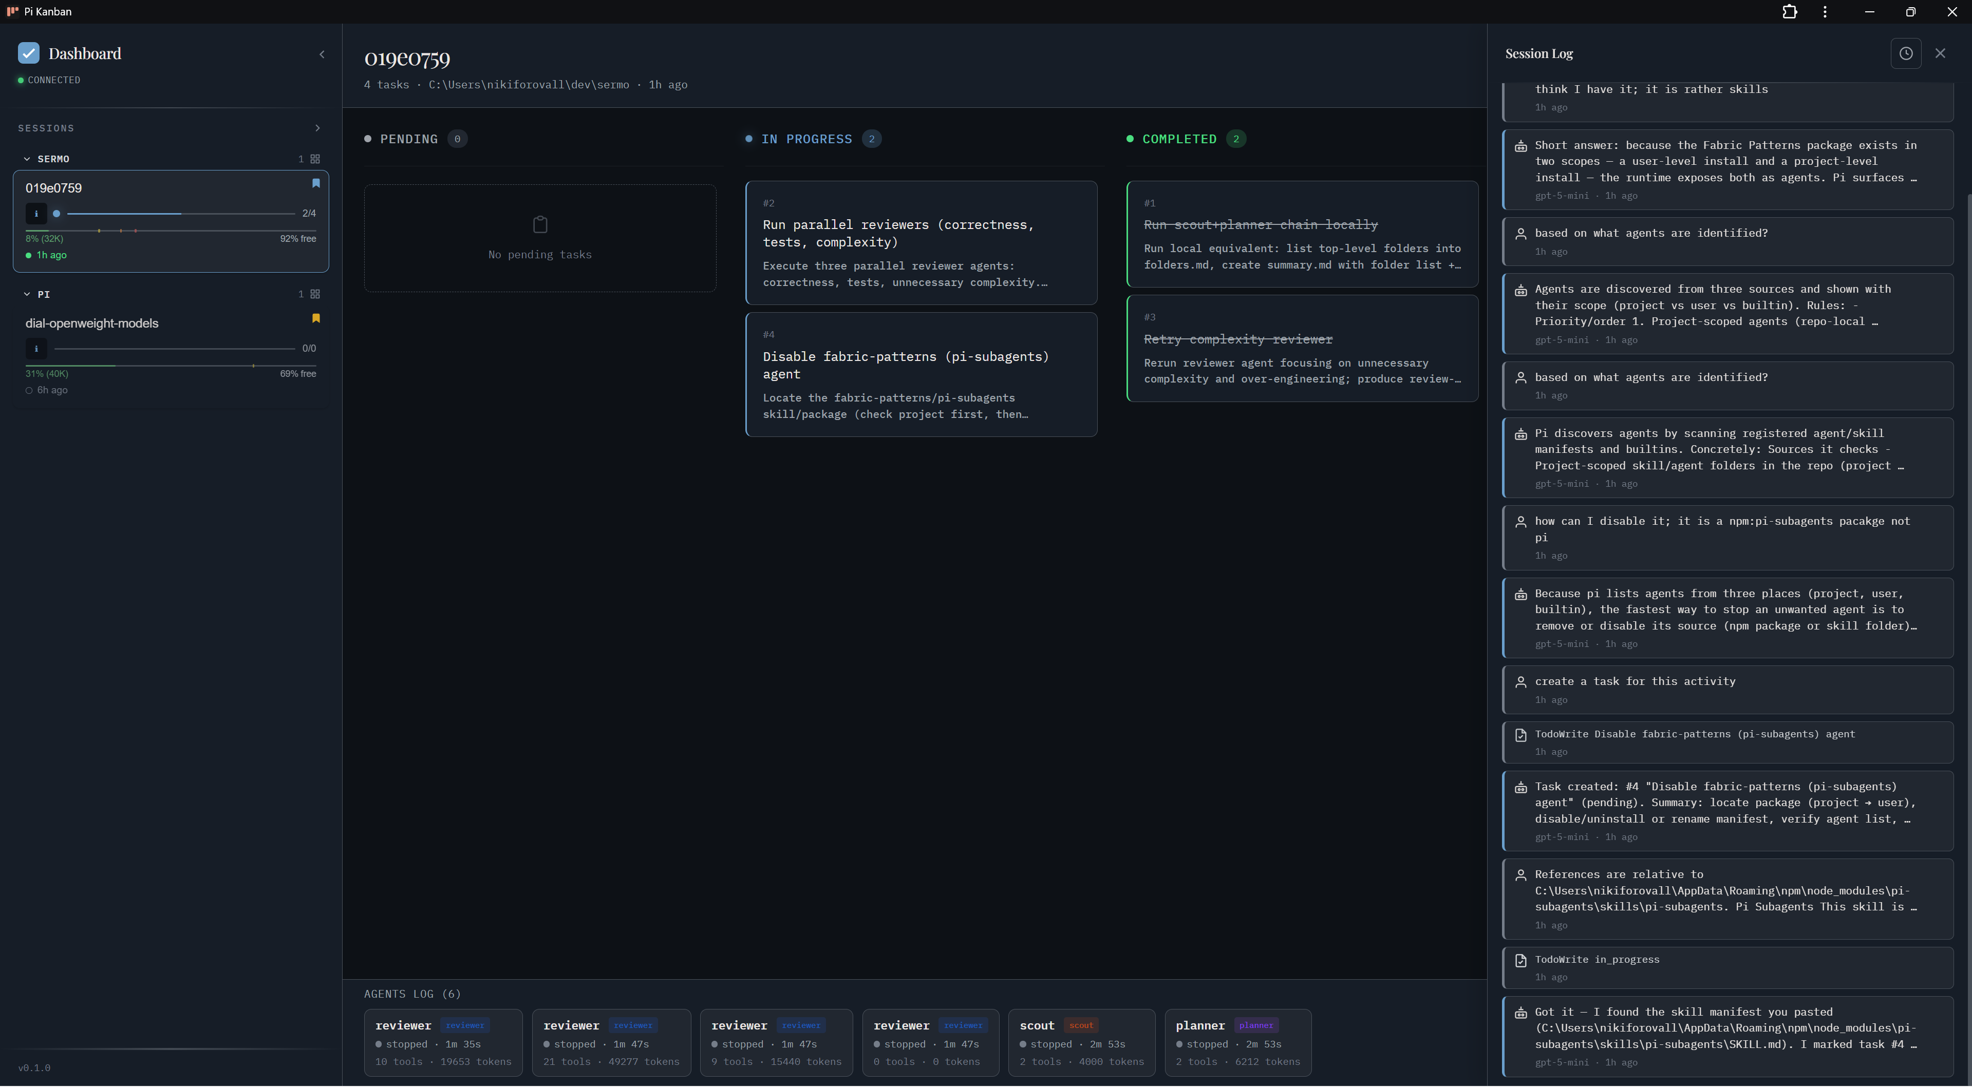
Task: Open reviewer agent card with 0 tokens
Action: tap(930, 1043)
